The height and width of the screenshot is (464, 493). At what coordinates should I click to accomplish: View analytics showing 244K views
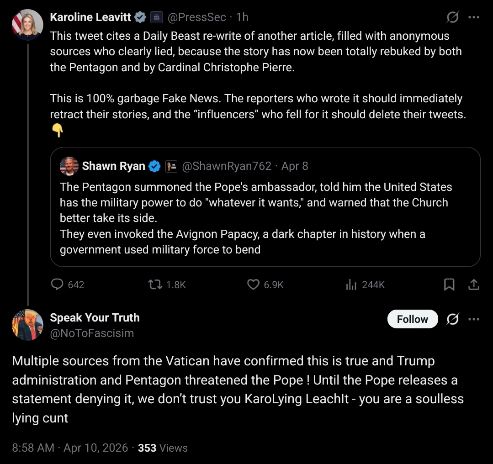coord(351,285)
